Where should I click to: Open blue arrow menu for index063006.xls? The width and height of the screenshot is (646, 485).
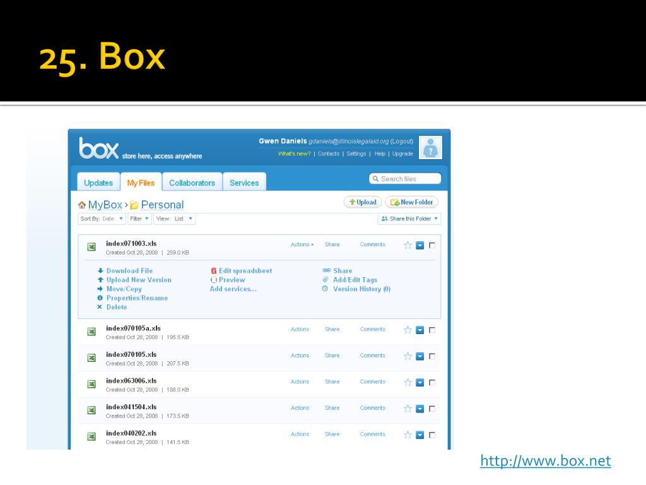[x=420, y=383]
